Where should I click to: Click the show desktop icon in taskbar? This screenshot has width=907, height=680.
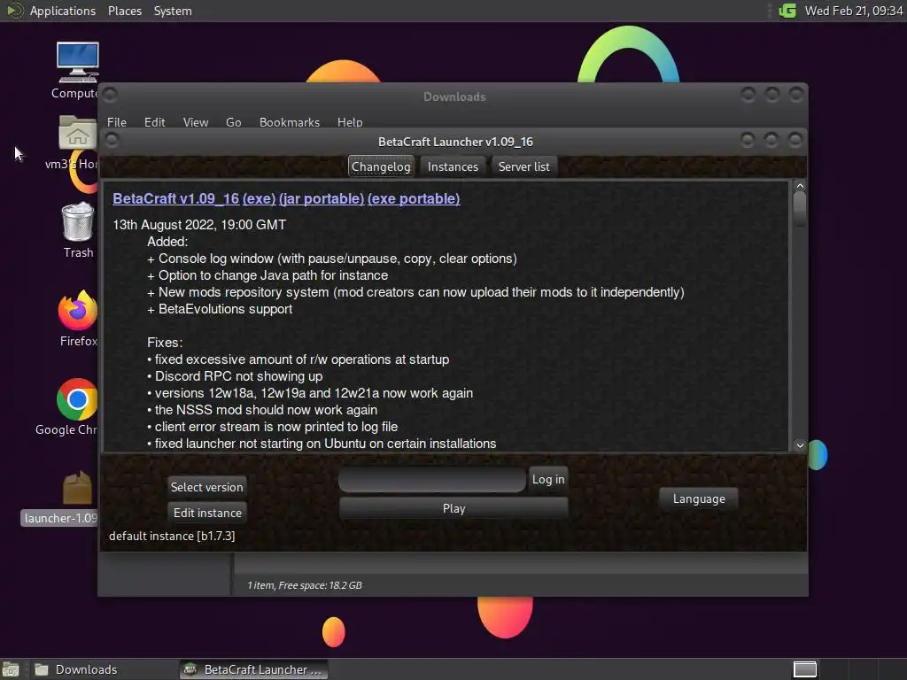(x=10, y=669)
